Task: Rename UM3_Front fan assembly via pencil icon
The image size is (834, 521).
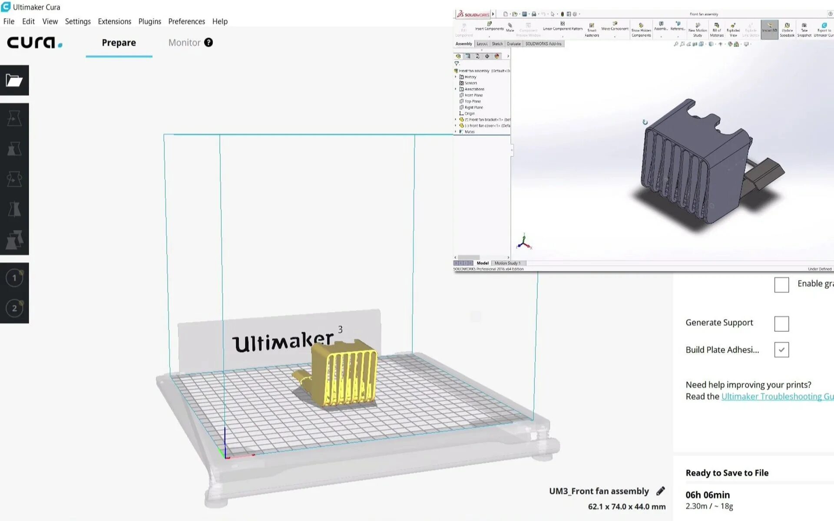Action: coord(660,491)
